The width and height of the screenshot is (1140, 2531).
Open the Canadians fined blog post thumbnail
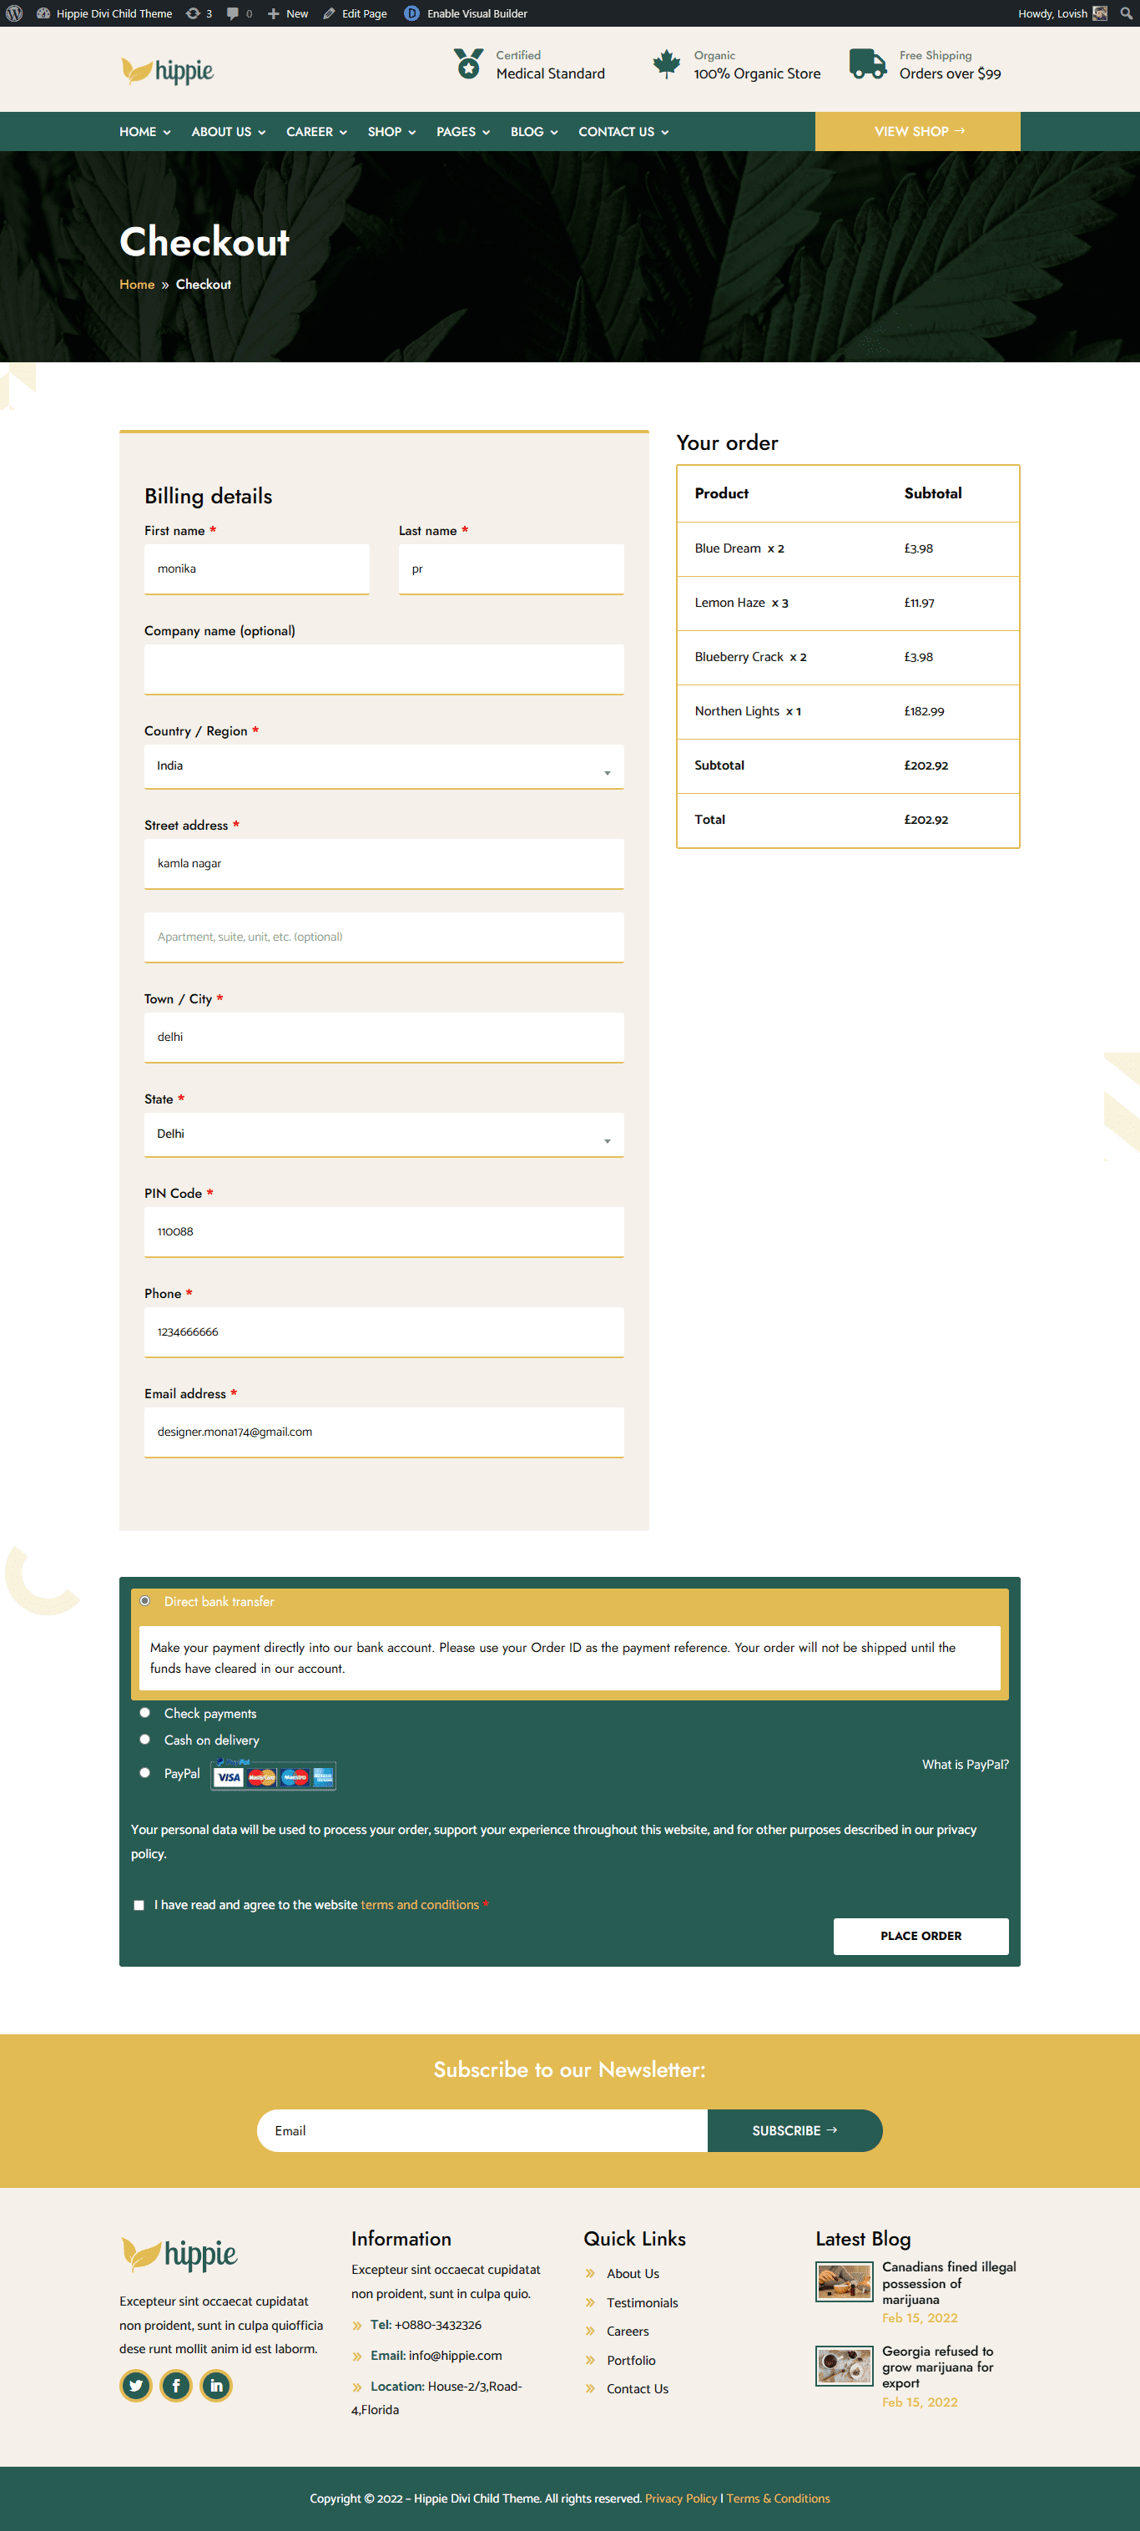coord(844,2281)
